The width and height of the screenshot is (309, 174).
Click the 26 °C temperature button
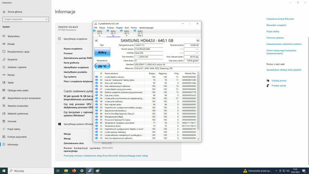pyautogui.click(x=102, y=66)
